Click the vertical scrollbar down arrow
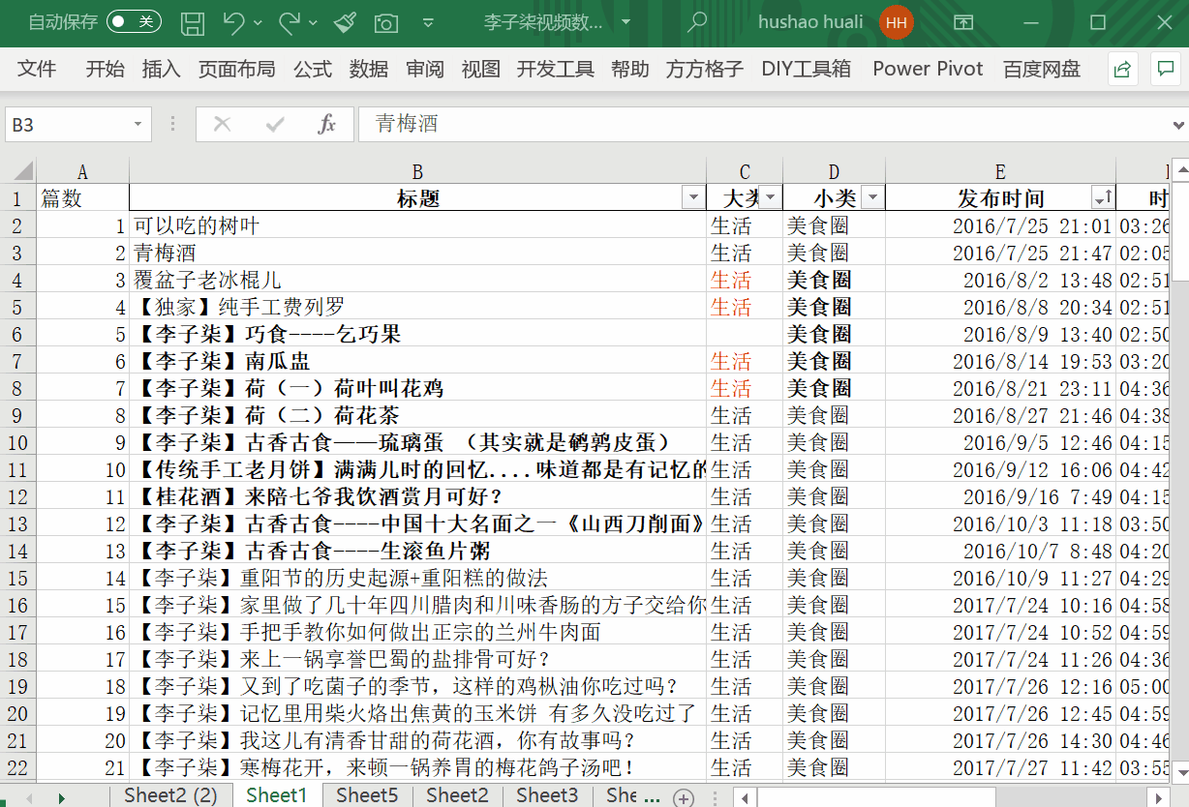Screen dimensions: 1189x807 (x=1180, y=772)
